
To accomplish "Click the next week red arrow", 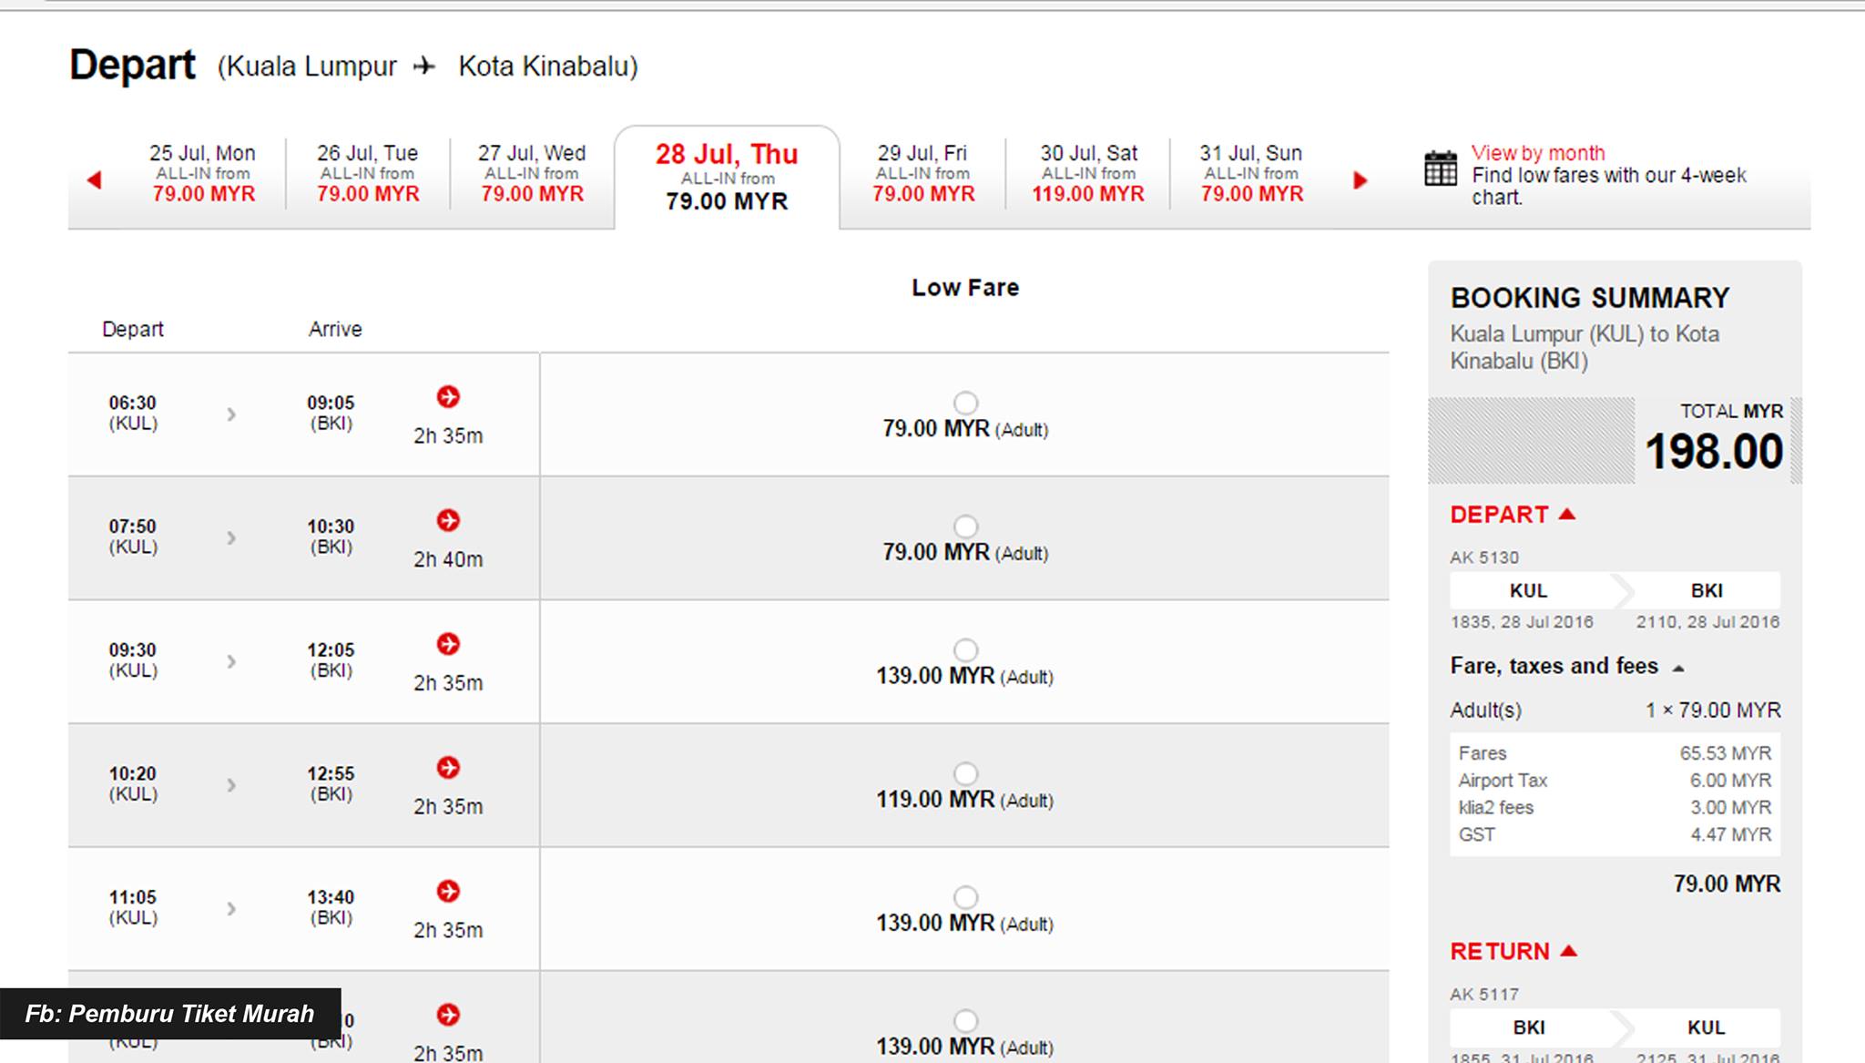I will (x=1361, y=180).
